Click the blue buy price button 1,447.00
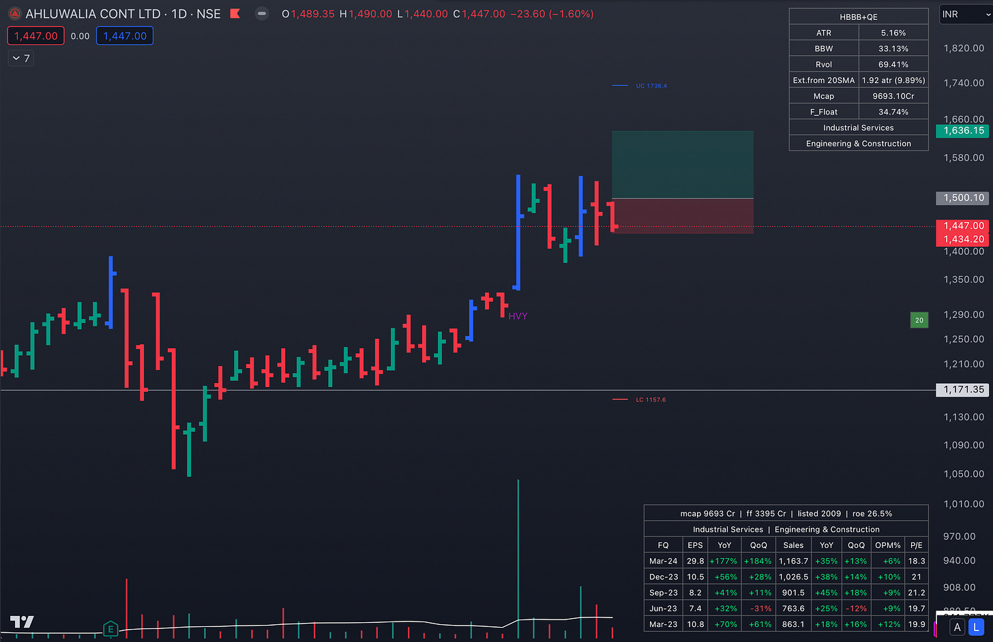Image resolution: width=993 pixels, height=642 pixels. [125, 36]
